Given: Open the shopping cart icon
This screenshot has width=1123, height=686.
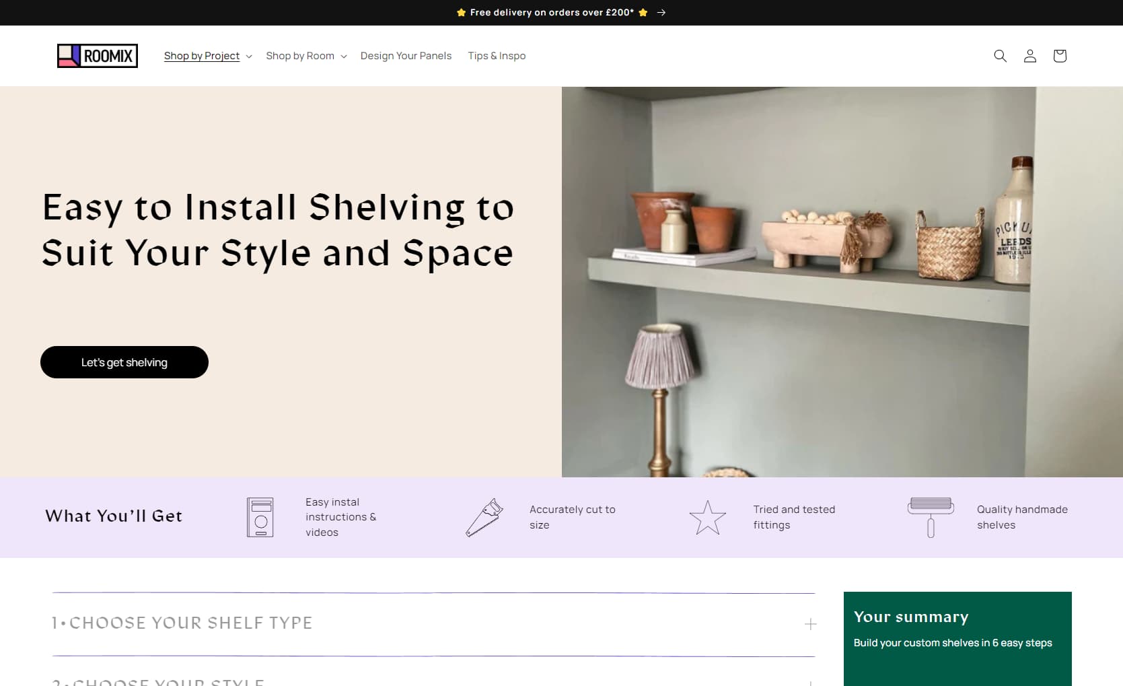Looking at the screenshot, I should tap(1059, 56).
